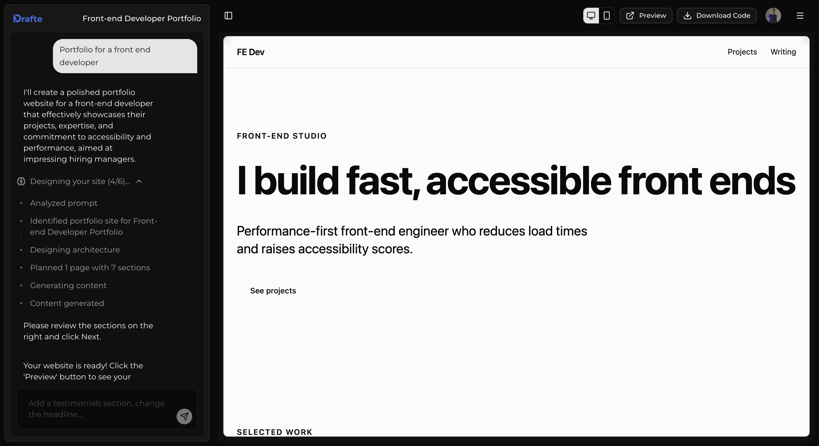Viewport: 819px width, 446px height.
Task: Click the Preview button
Action: [646, 16]
